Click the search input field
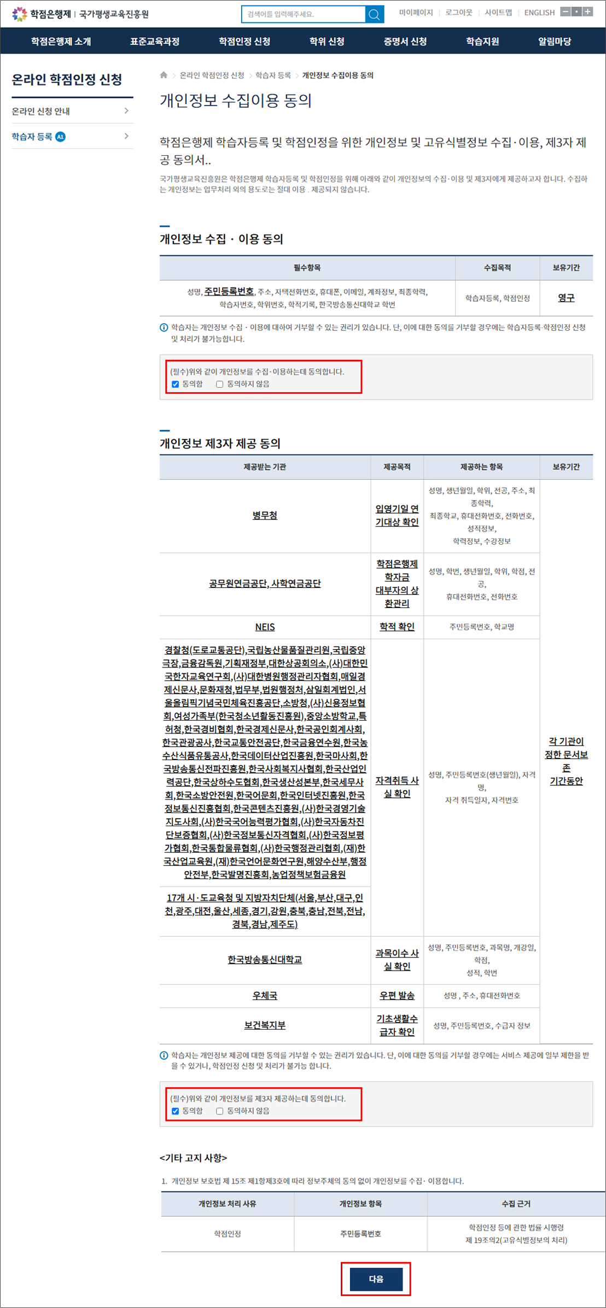 [x=303, y=14]
